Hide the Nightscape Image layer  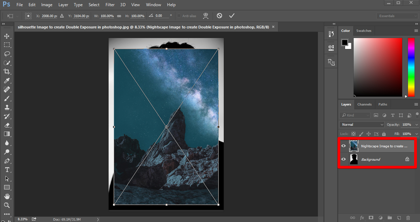pos(344,146)
